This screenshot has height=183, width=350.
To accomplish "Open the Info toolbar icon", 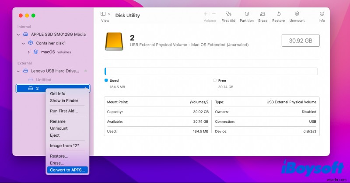I will (x=322, y=14).
